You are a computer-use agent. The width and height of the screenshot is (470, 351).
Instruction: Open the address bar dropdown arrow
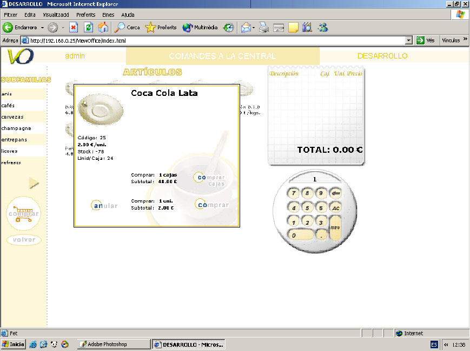point(409,41)
